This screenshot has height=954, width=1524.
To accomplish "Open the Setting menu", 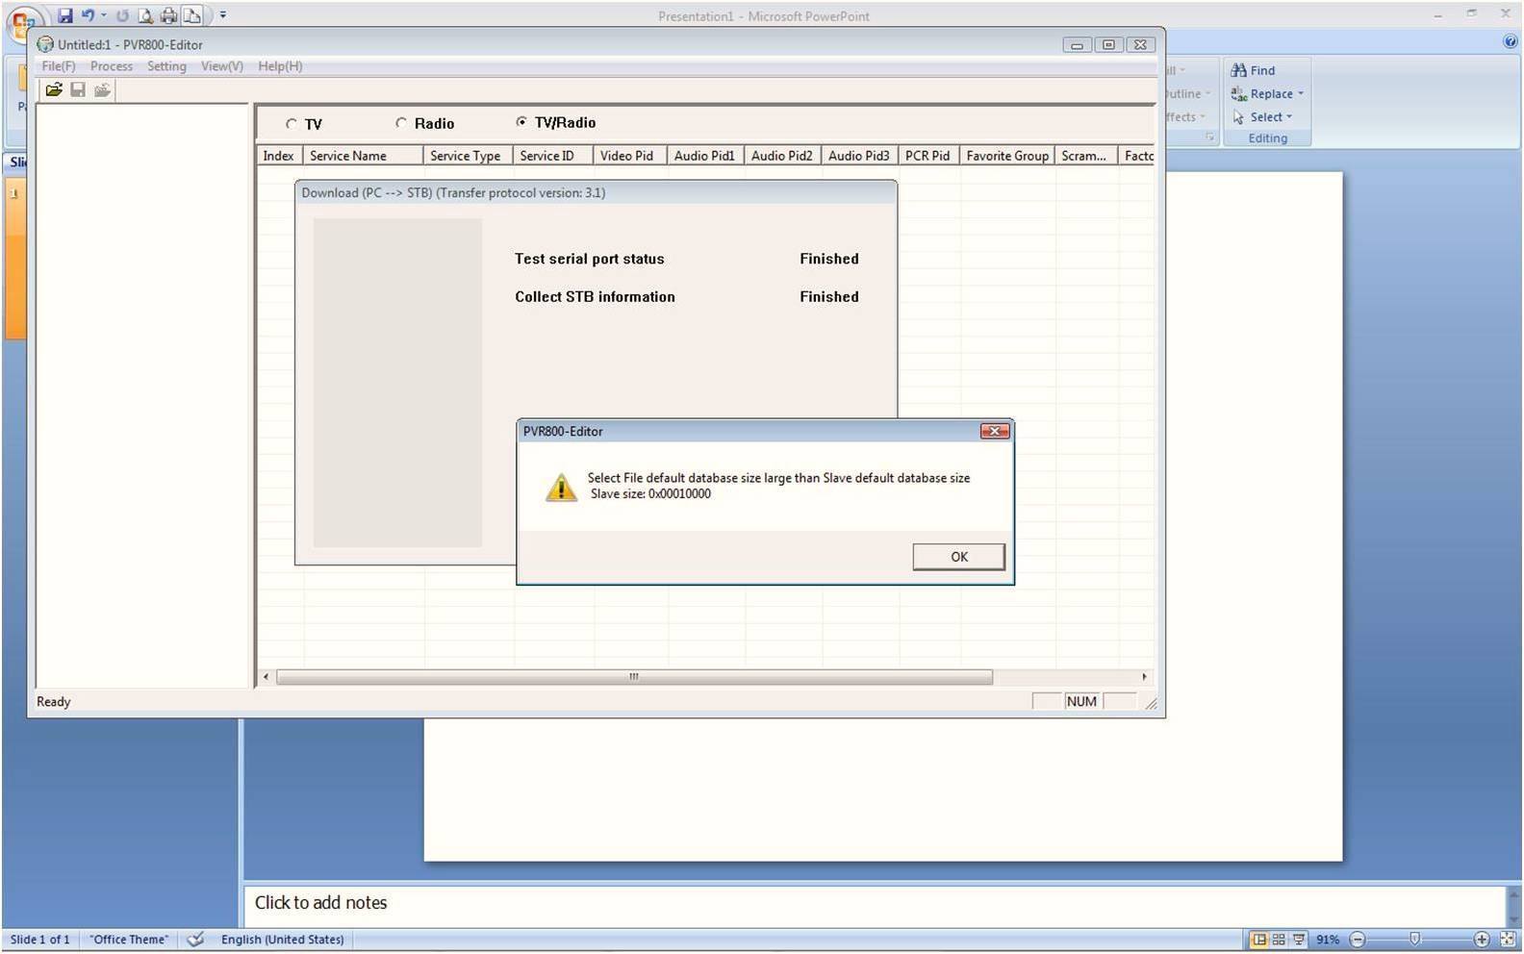I will (x=166, y=66).
